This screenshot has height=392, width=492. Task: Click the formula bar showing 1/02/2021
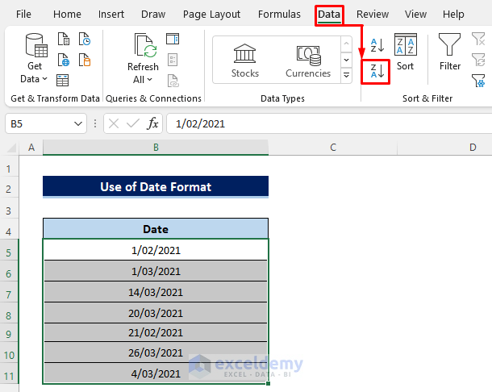coord(329,123)
